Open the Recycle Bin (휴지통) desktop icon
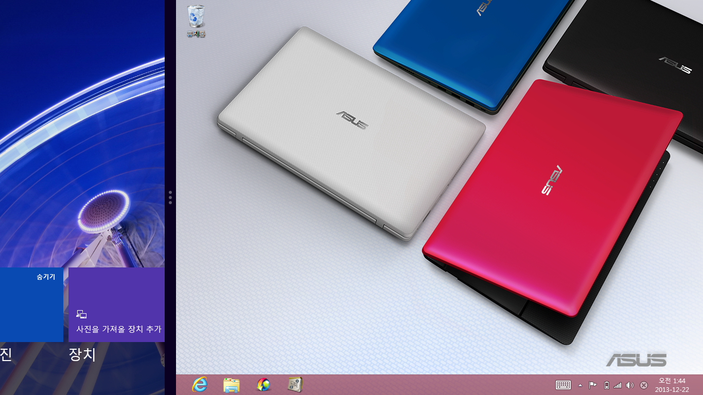The width and height of the screenshot is (703, 395). (196, 21)
